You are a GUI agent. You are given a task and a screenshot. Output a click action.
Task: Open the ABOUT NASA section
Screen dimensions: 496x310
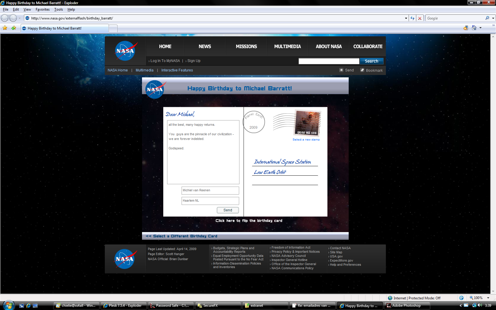point(329,46)
